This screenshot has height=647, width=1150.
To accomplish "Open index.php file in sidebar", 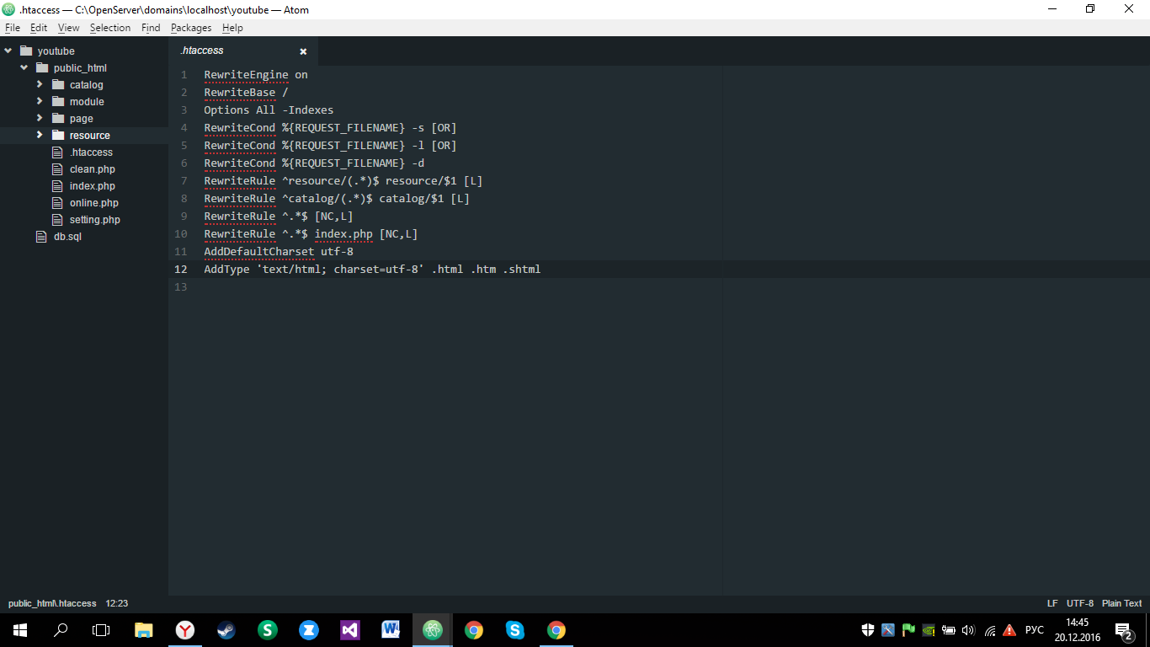I will pos(92,186).
